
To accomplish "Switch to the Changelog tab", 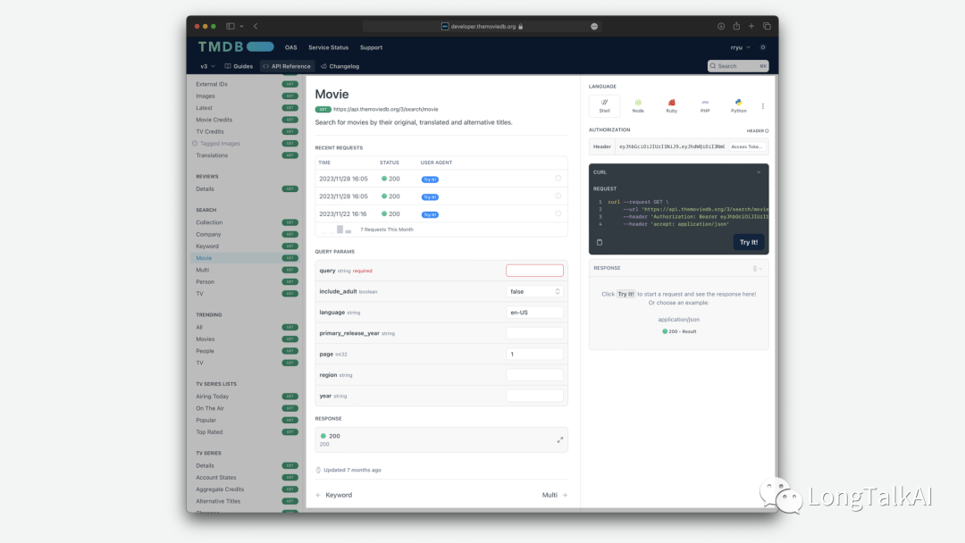I will pos(340,66).
